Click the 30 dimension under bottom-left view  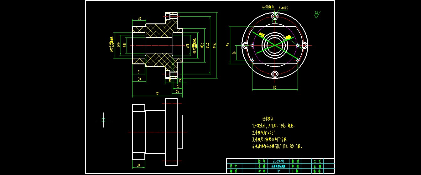pyautogui.click(x=139, y=166)
